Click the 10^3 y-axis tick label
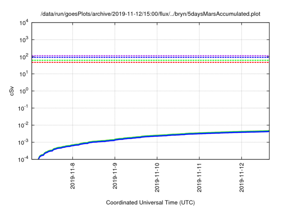 24,40
